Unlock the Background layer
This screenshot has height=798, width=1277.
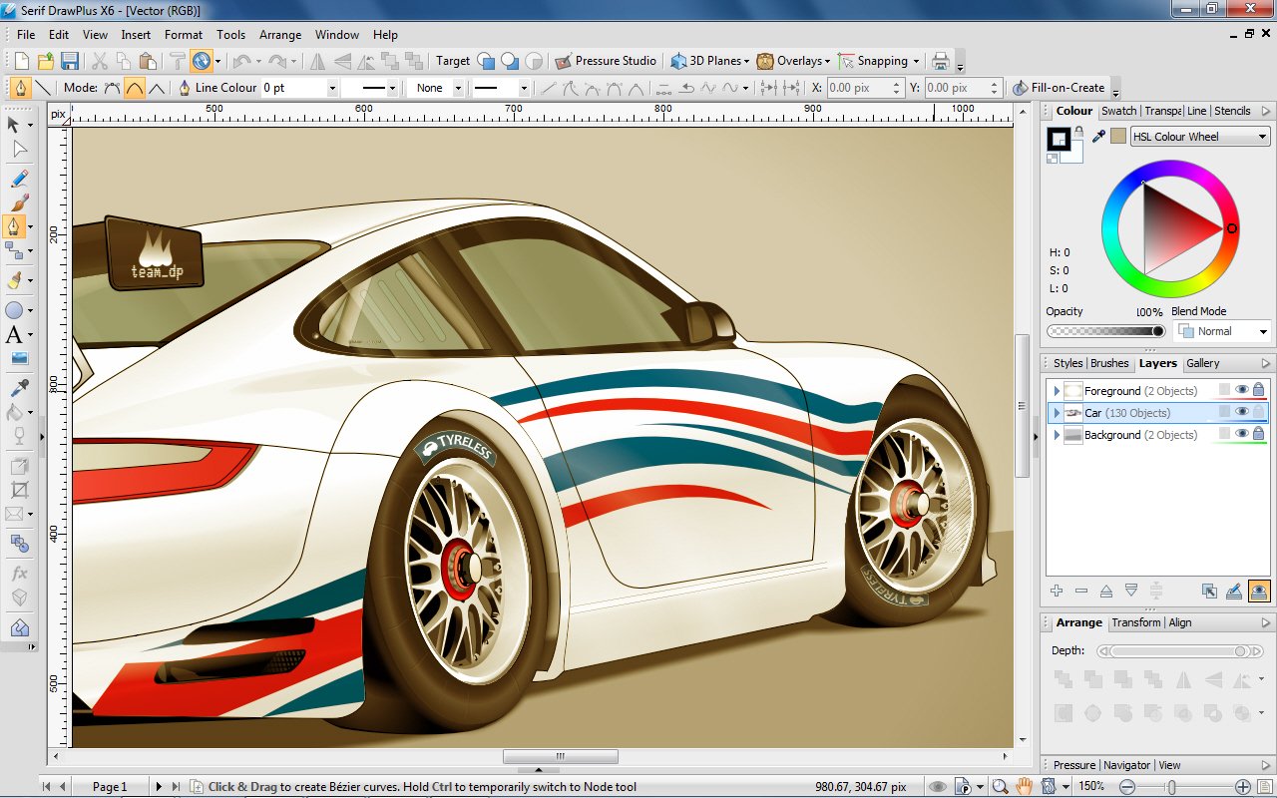[x=1259, y=434]
